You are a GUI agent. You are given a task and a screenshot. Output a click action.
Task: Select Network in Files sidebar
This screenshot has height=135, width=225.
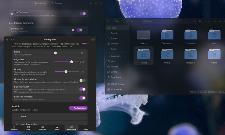[x=117, y=44]
